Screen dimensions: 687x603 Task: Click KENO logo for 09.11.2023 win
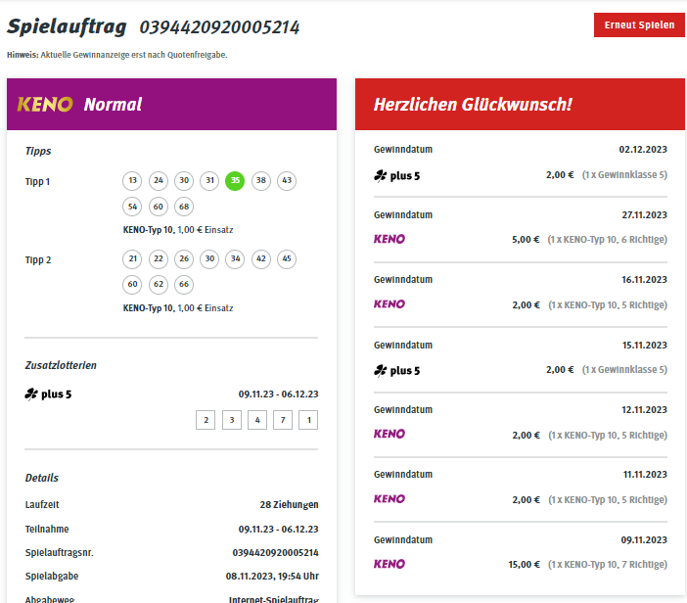[389, 564]
